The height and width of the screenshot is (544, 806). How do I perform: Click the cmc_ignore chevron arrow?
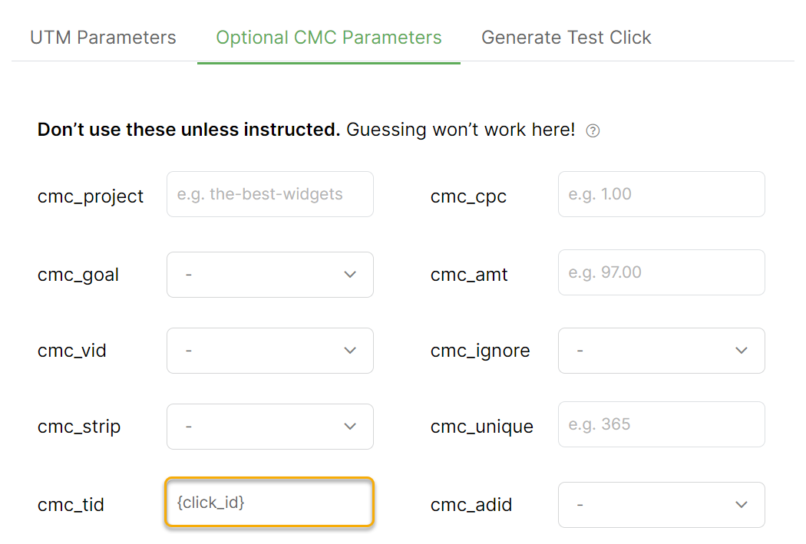(x=742, y=351)
